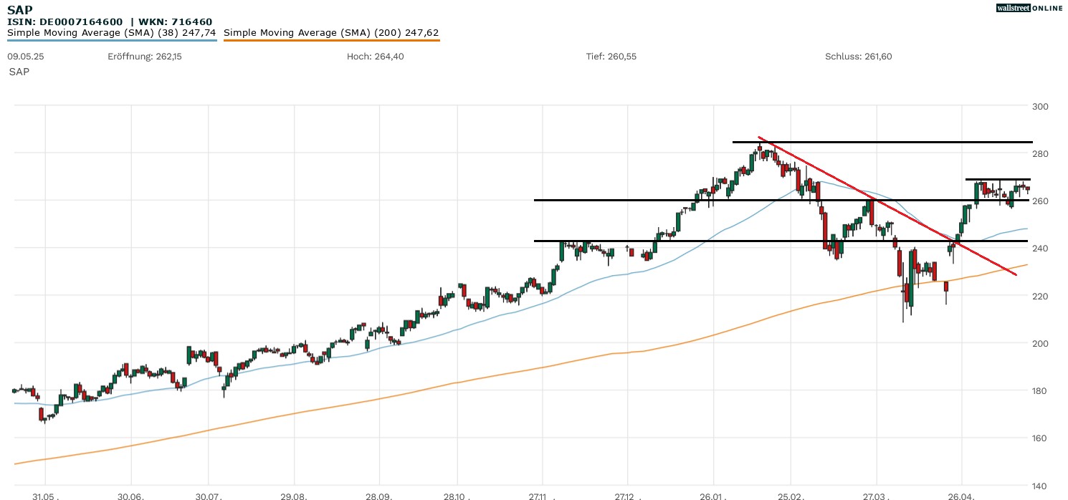Click the Hoch: 264,40 value

[x=375, y=57]
